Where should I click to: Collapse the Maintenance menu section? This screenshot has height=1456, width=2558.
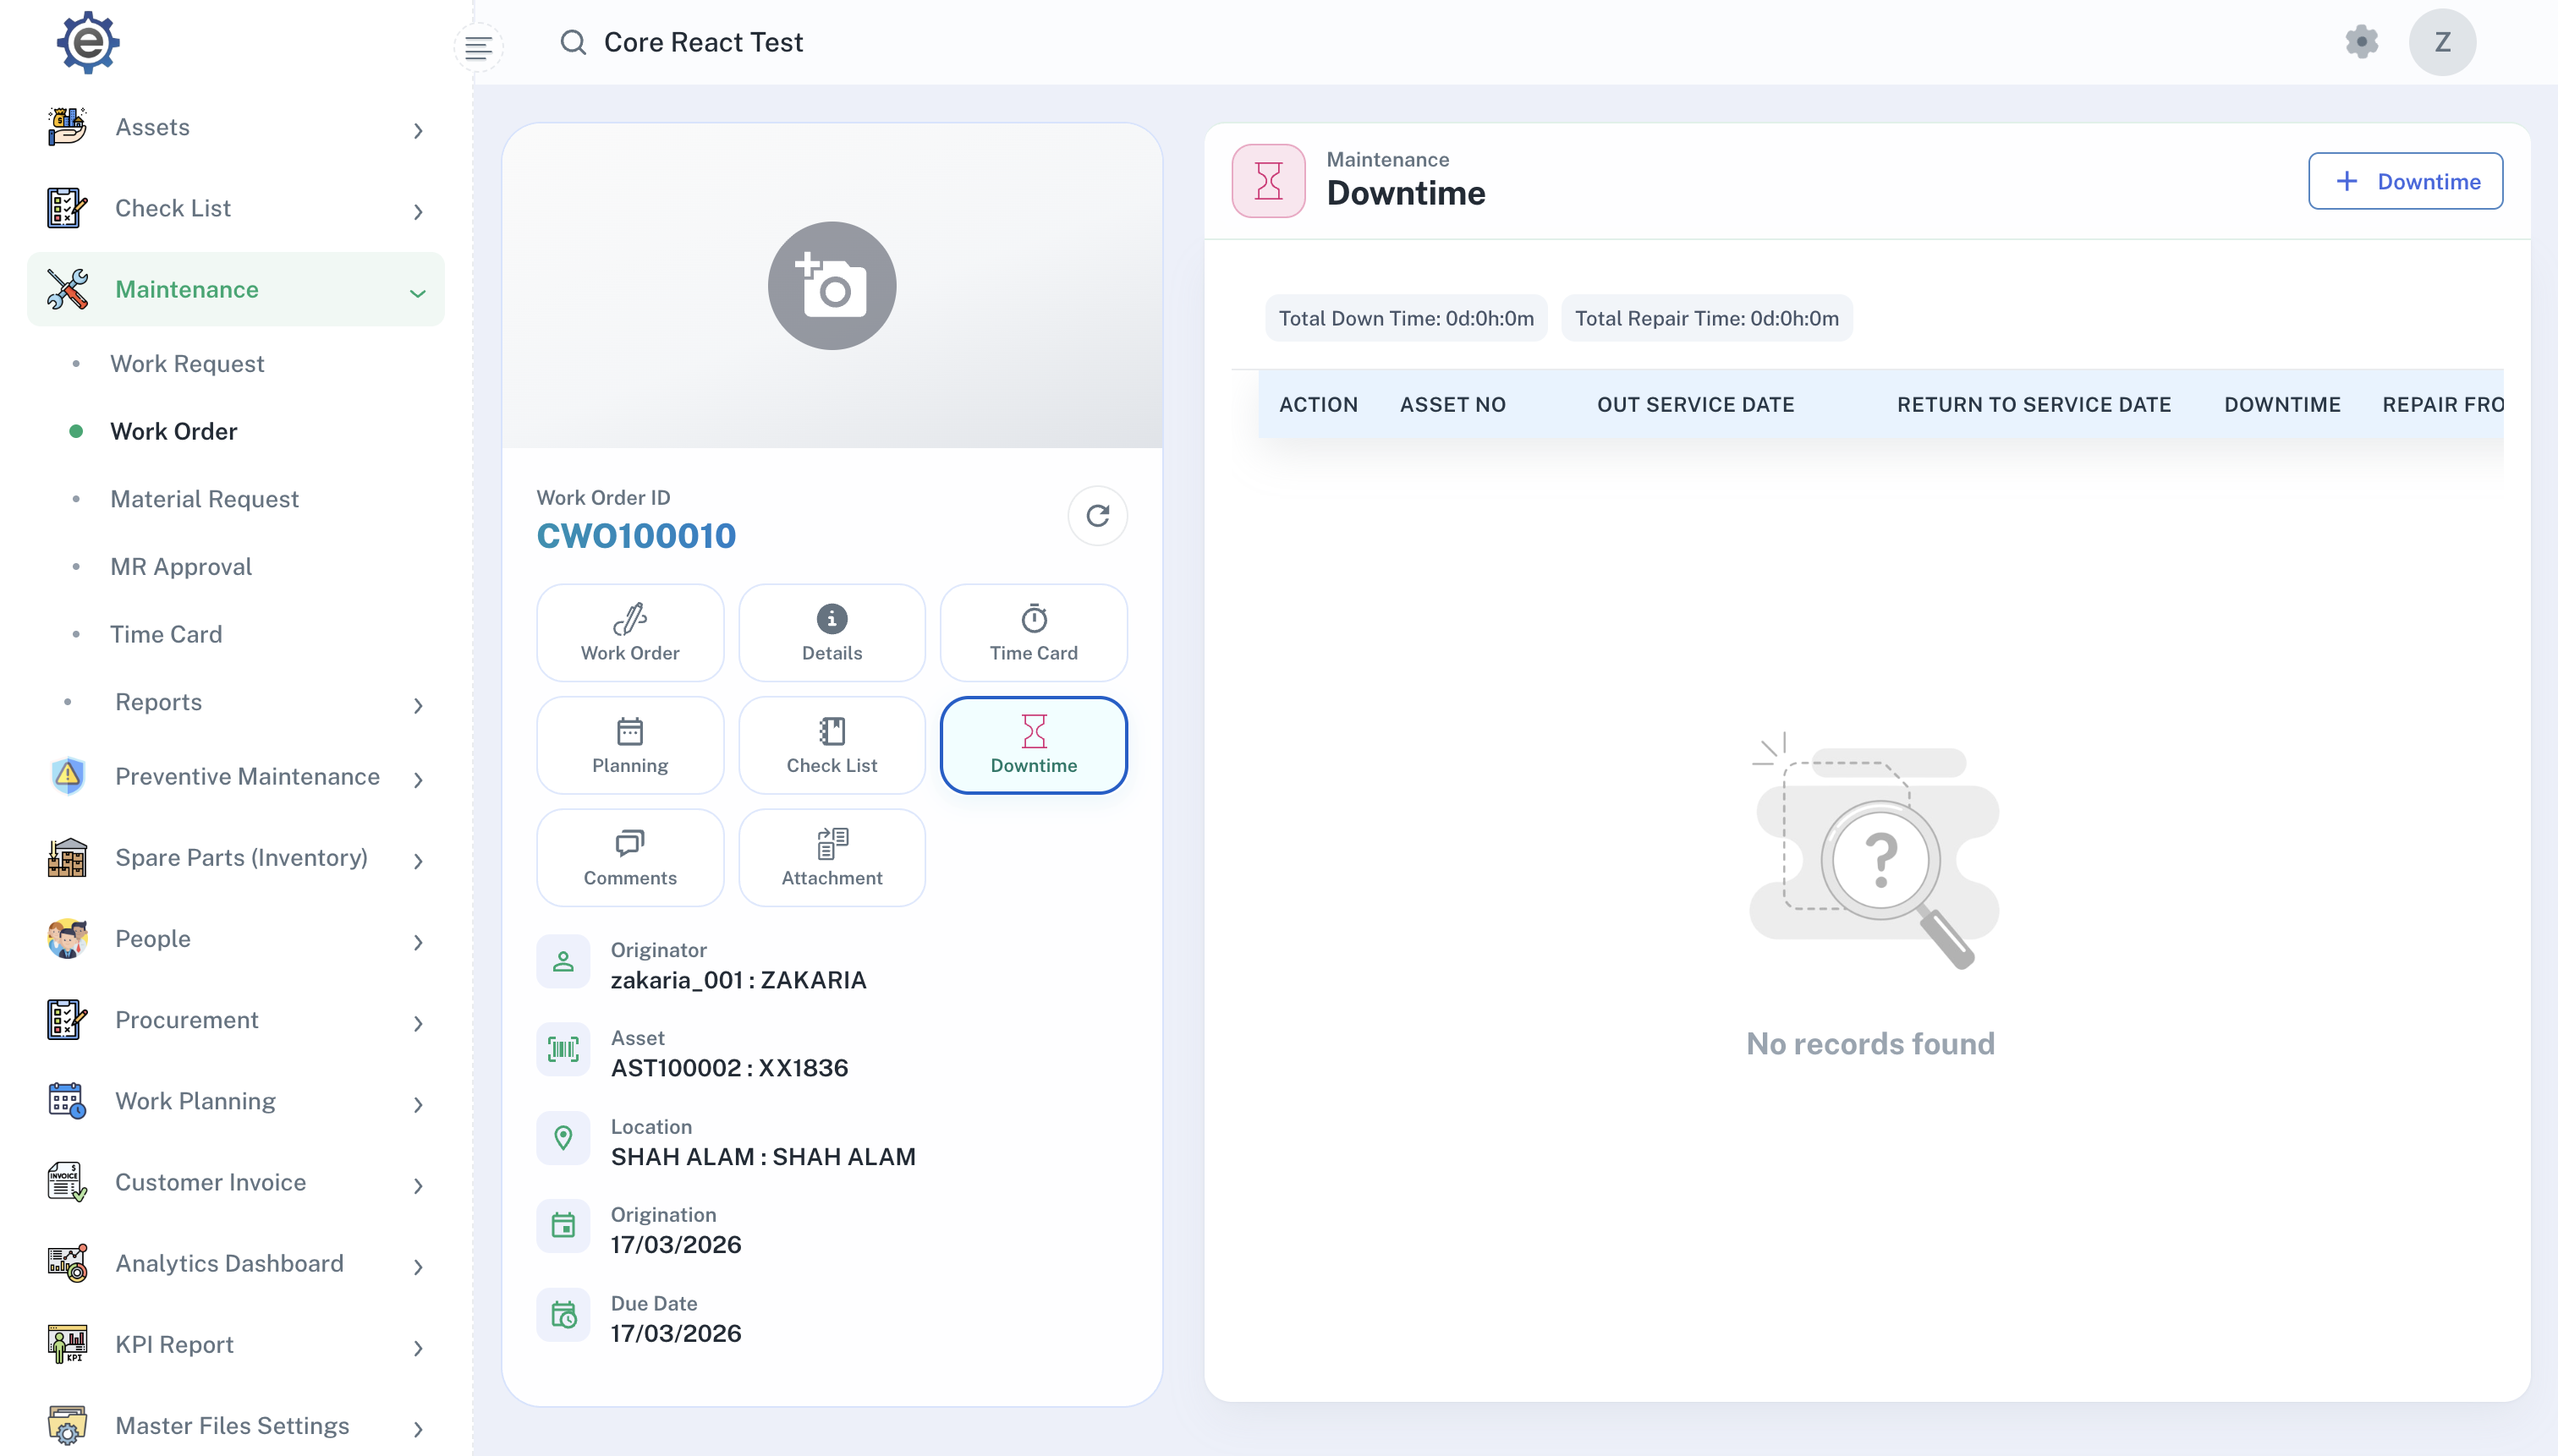coord(417,291)
